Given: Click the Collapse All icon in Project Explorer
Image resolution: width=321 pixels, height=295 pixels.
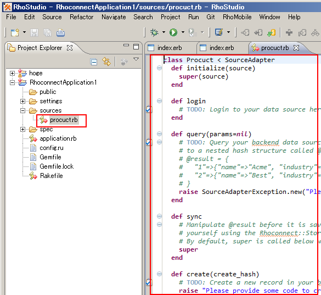Looking at the screenshot, I should (x=94, y=62).
